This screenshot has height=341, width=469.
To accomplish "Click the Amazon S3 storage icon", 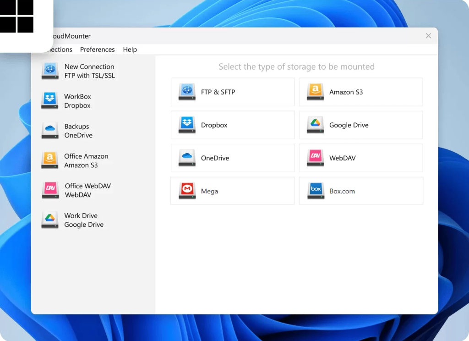I will 315,92.
